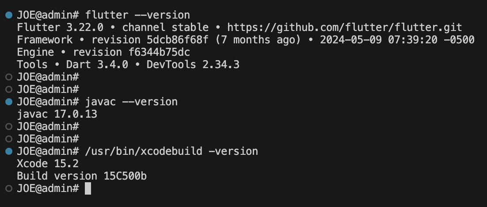The height and width of the screenshot is (207, 487).
Task: Click hollow marker on empty prompt directly below Tools line
Action: coord(9,77)
